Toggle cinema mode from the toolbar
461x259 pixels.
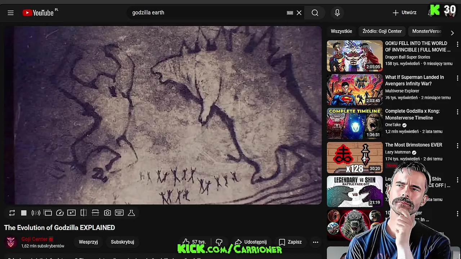point(48,213)
